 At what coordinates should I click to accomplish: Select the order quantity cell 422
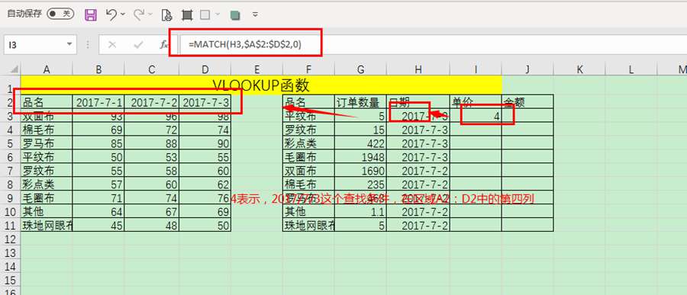pos(360,143)
